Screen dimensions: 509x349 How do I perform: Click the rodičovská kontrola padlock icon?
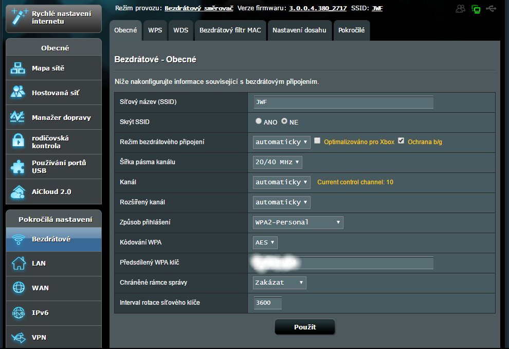[18, 142]
